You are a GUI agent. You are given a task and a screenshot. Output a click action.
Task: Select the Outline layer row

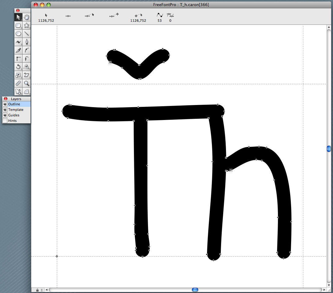[17, 104]
